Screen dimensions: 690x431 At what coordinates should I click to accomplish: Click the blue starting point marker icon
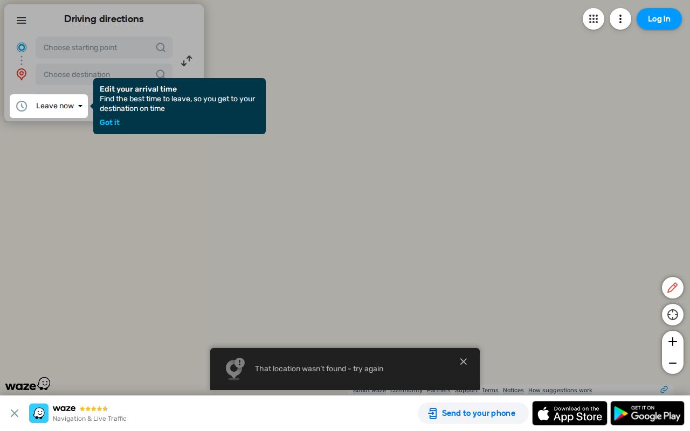coord(22,47)
